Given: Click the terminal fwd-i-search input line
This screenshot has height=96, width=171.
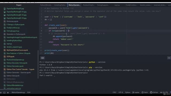Looking at the screenshot, I should (47, 75).
